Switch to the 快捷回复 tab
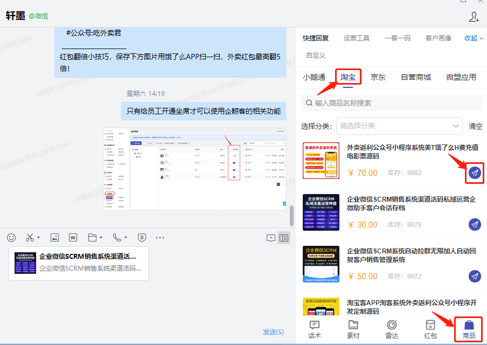The width and height of the screenshot is (487, 345). 316,38
